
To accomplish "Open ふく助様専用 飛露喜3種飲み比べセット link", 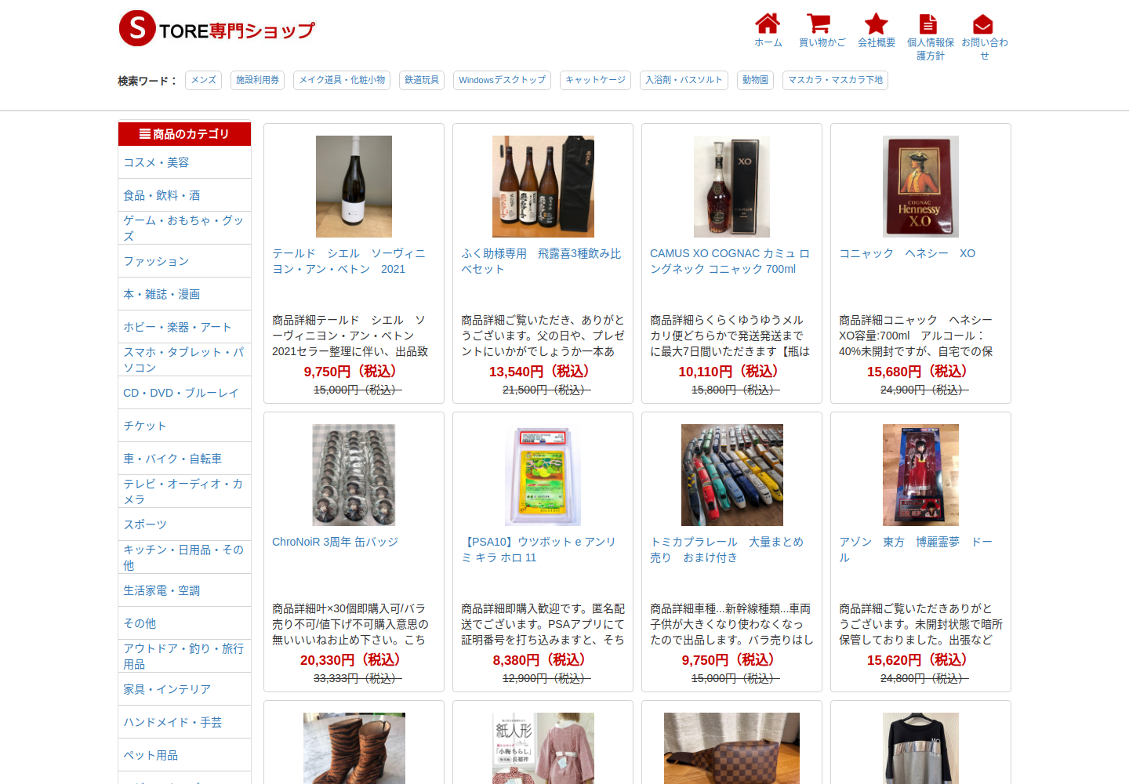I will point(541,261).
